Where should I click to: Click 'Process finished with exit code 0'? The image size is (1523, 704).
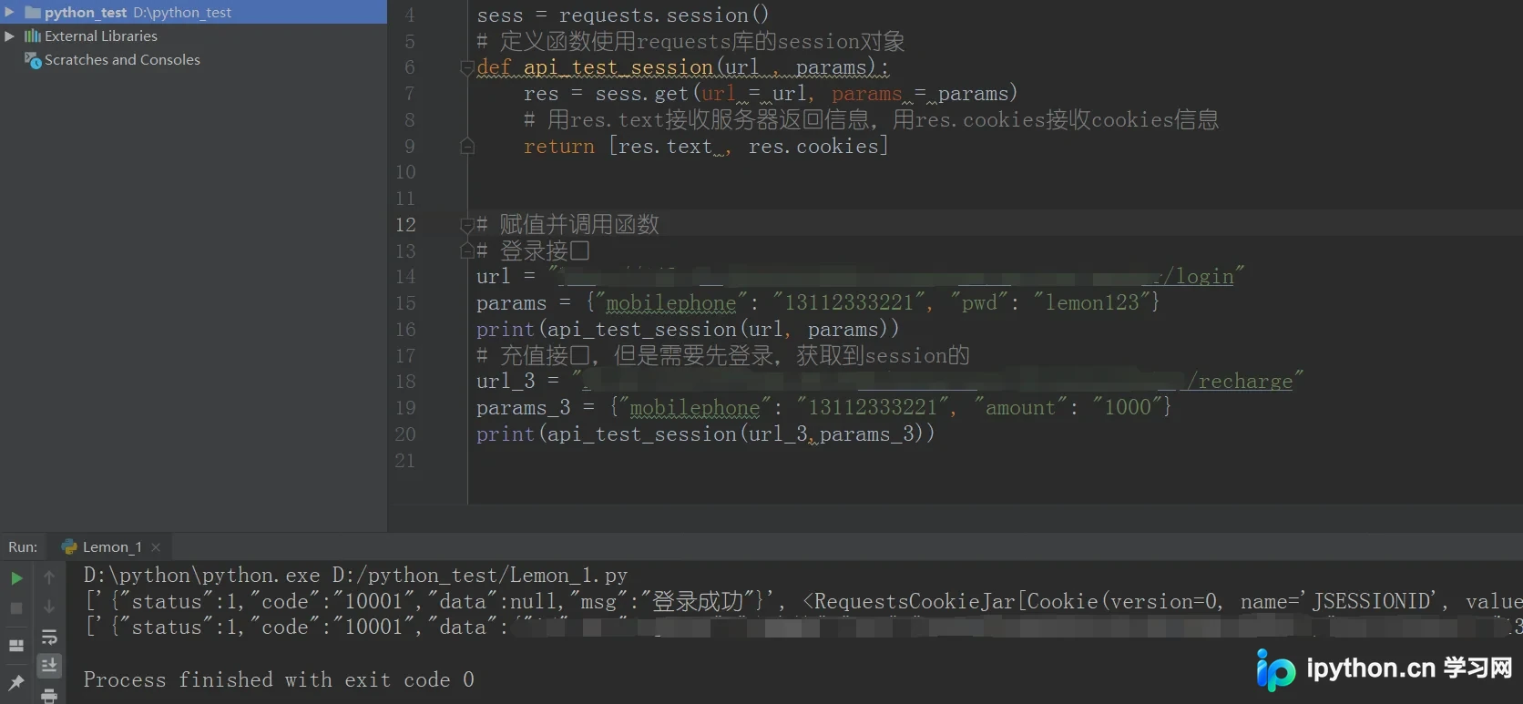[x=279, y=679]
